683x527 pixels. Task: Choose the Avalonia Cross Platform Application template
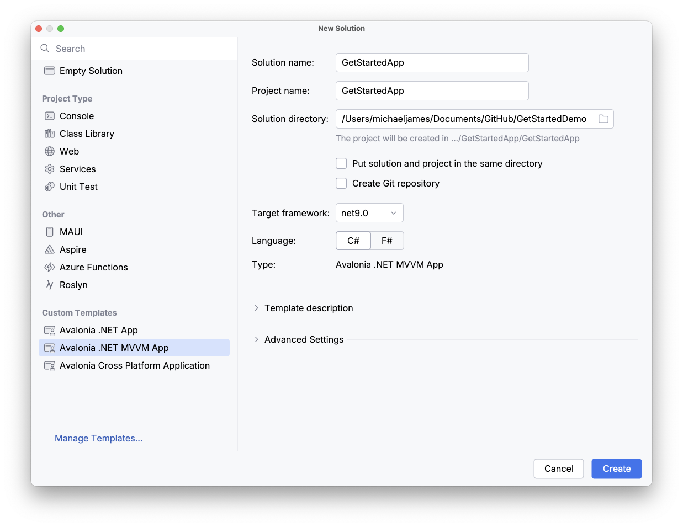click(x=135, y=365)
